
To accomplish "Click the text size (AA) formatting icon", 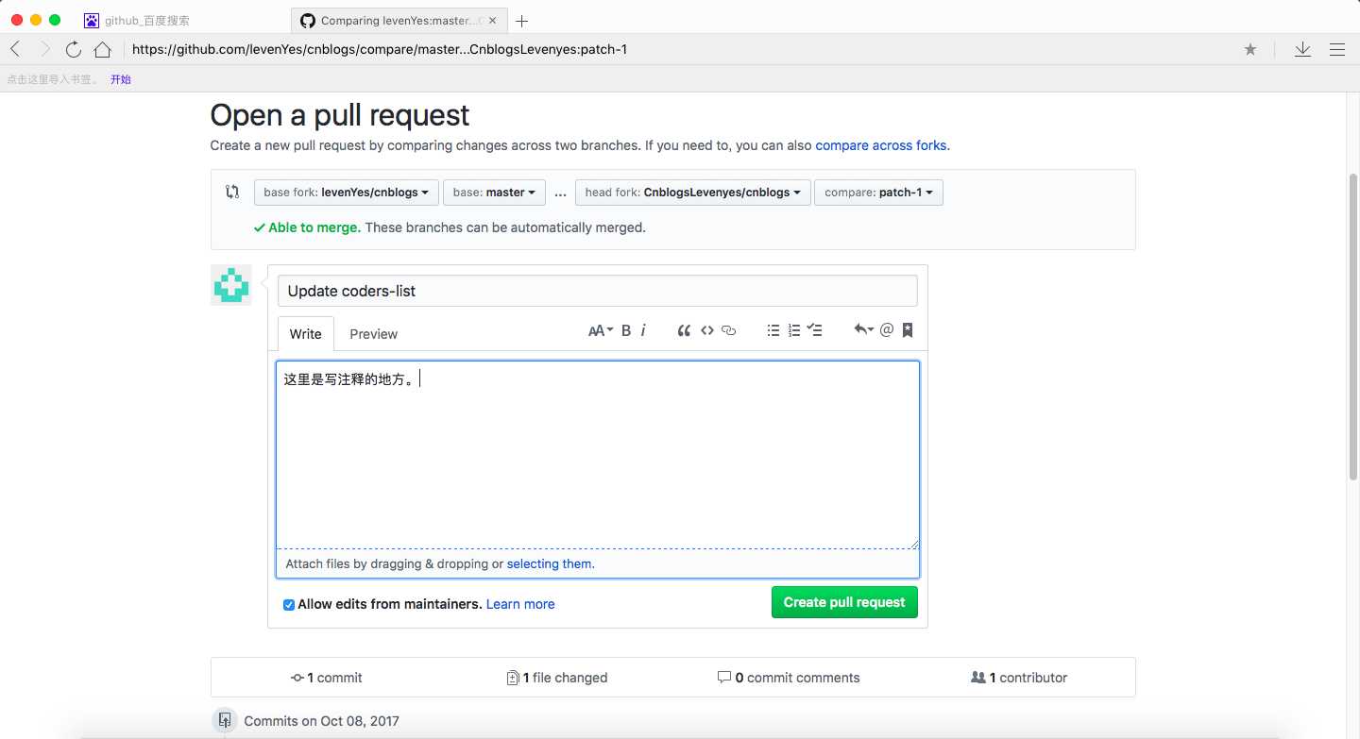I will click(600, 330).
